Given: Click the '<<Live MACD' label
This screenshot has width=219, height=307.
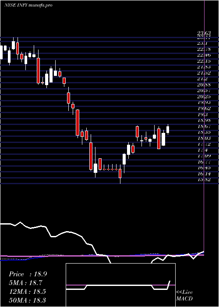Looking at the screenshot, I should click(x=184, y=296).
